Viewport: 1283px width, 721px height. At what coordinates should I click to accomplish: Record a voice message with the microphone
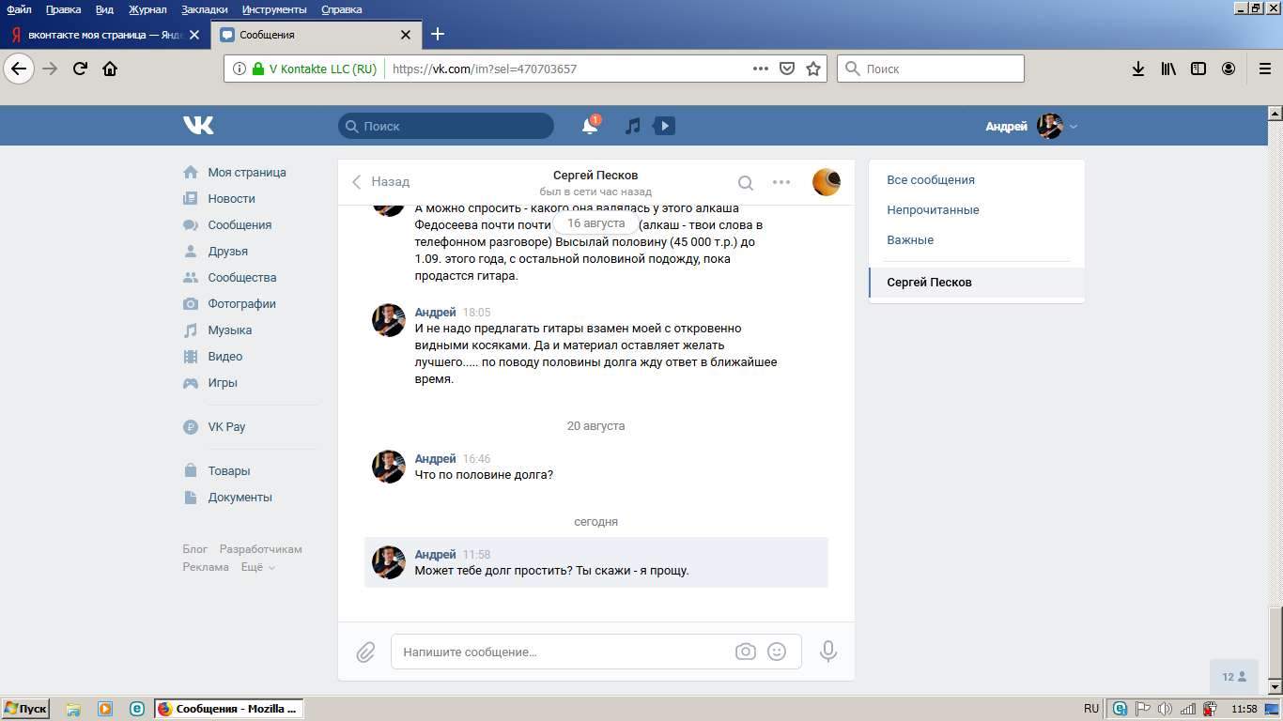point(828,652)
